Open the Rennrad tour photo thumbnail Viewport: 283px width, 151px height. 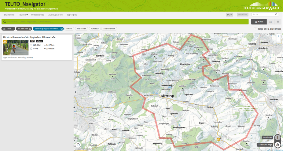coord(16,47)
